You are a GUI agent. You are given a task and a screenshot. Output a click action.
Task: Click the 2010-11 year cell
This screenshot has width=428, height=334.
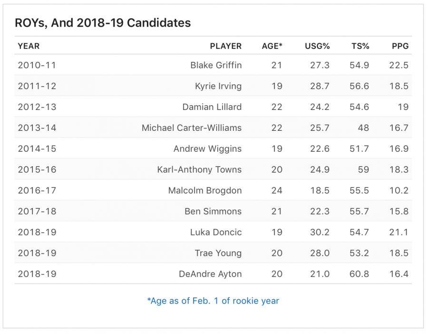[37, 65]
